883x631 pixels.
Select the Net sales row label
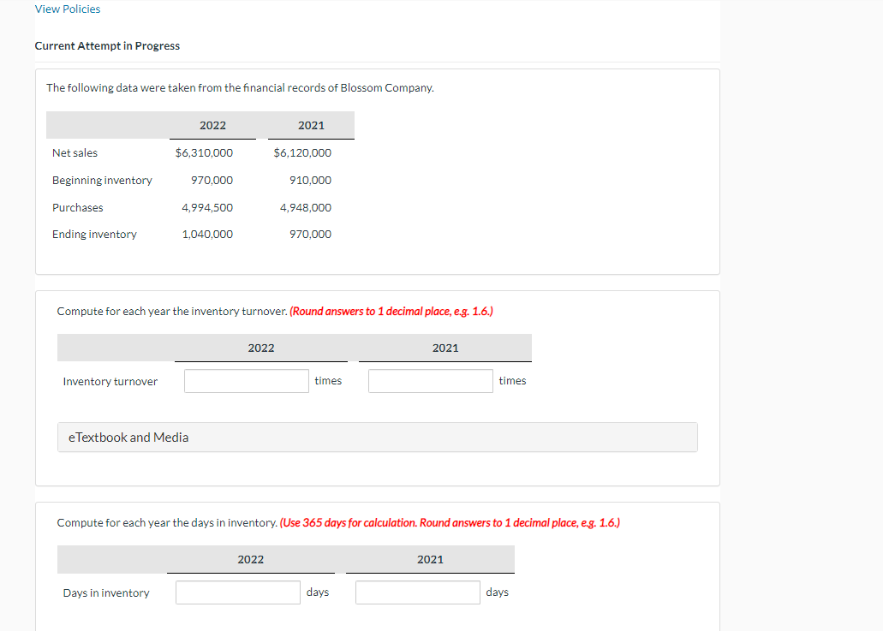(x=74, y=152)
